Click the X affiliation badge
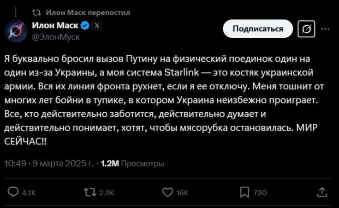 point(97,26)
